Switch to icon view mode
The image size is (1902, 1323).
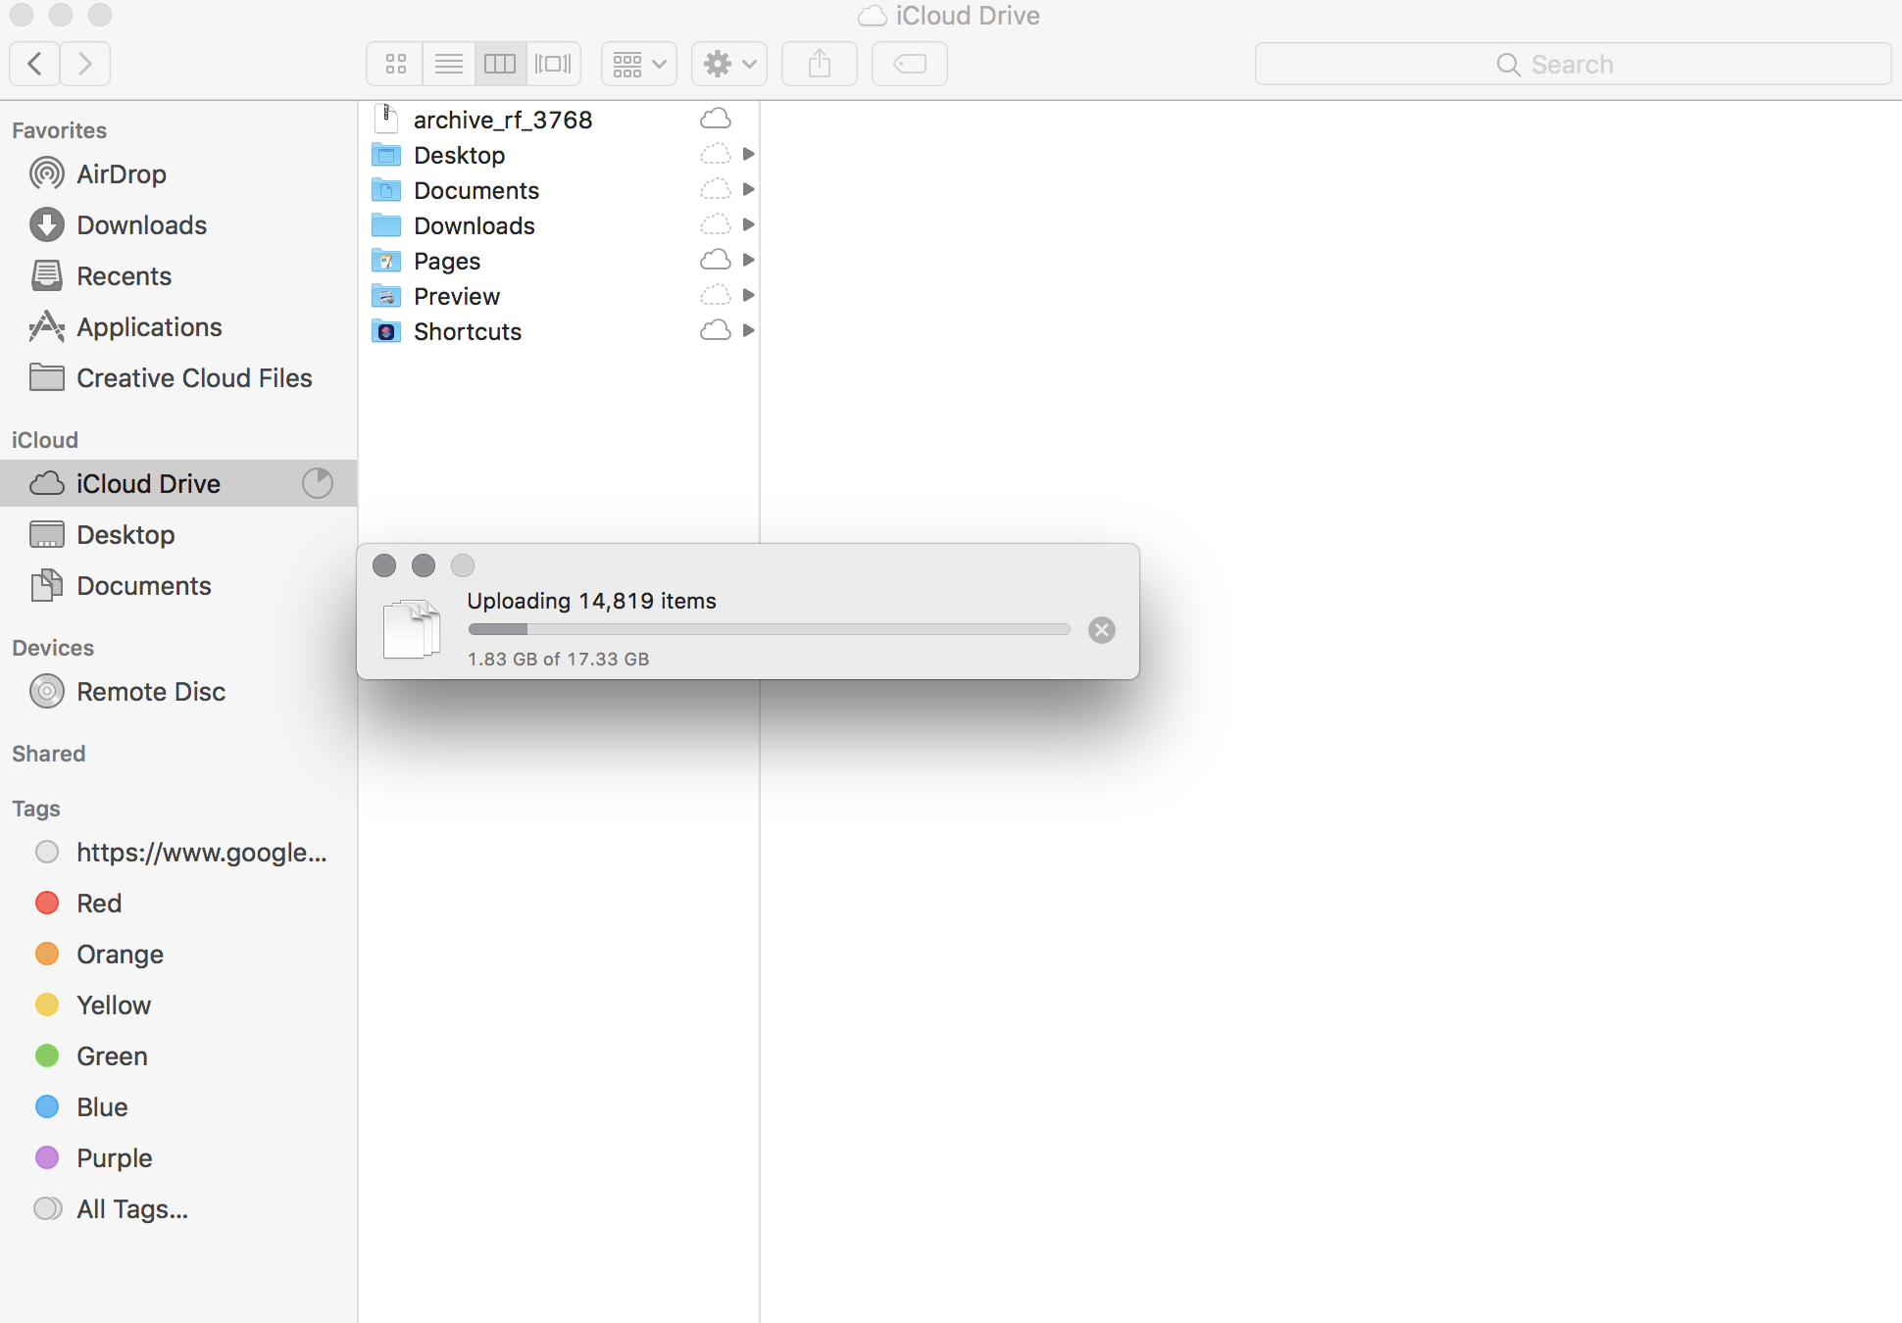[395, 63]
